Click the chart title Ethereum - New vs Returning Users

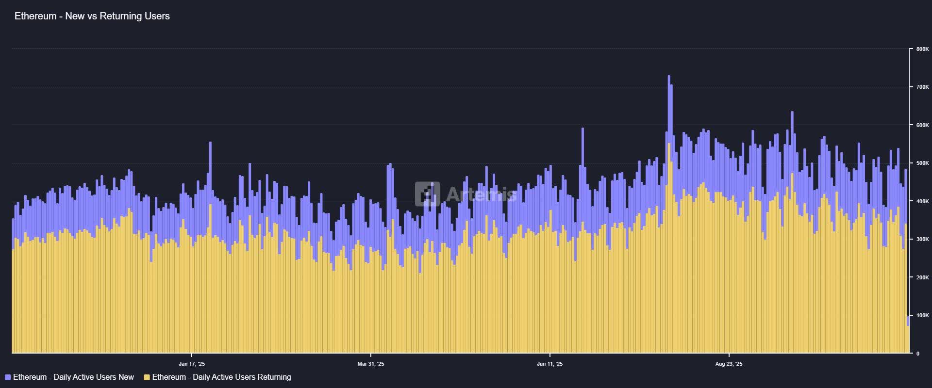(92, 16)
